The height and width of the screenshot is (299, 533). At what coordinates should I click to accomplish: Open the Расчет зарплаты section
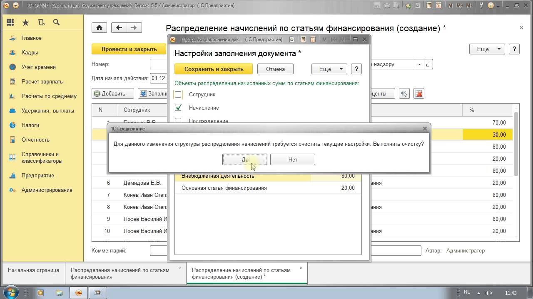[x=42, y=81]
